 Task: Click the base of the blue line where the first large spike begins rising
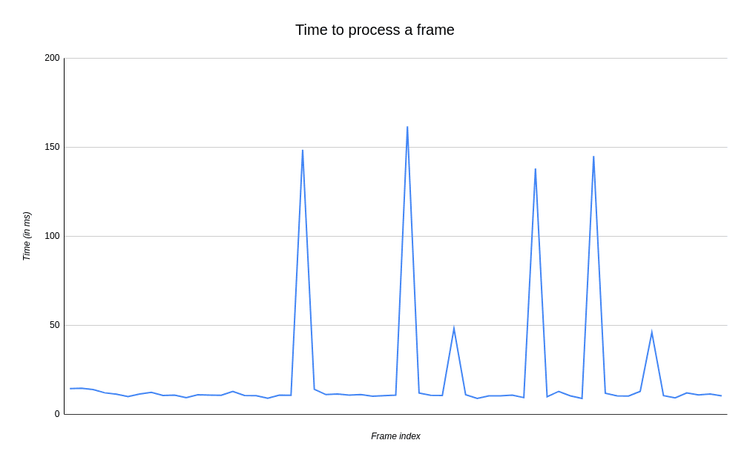[x=291, y=395]
